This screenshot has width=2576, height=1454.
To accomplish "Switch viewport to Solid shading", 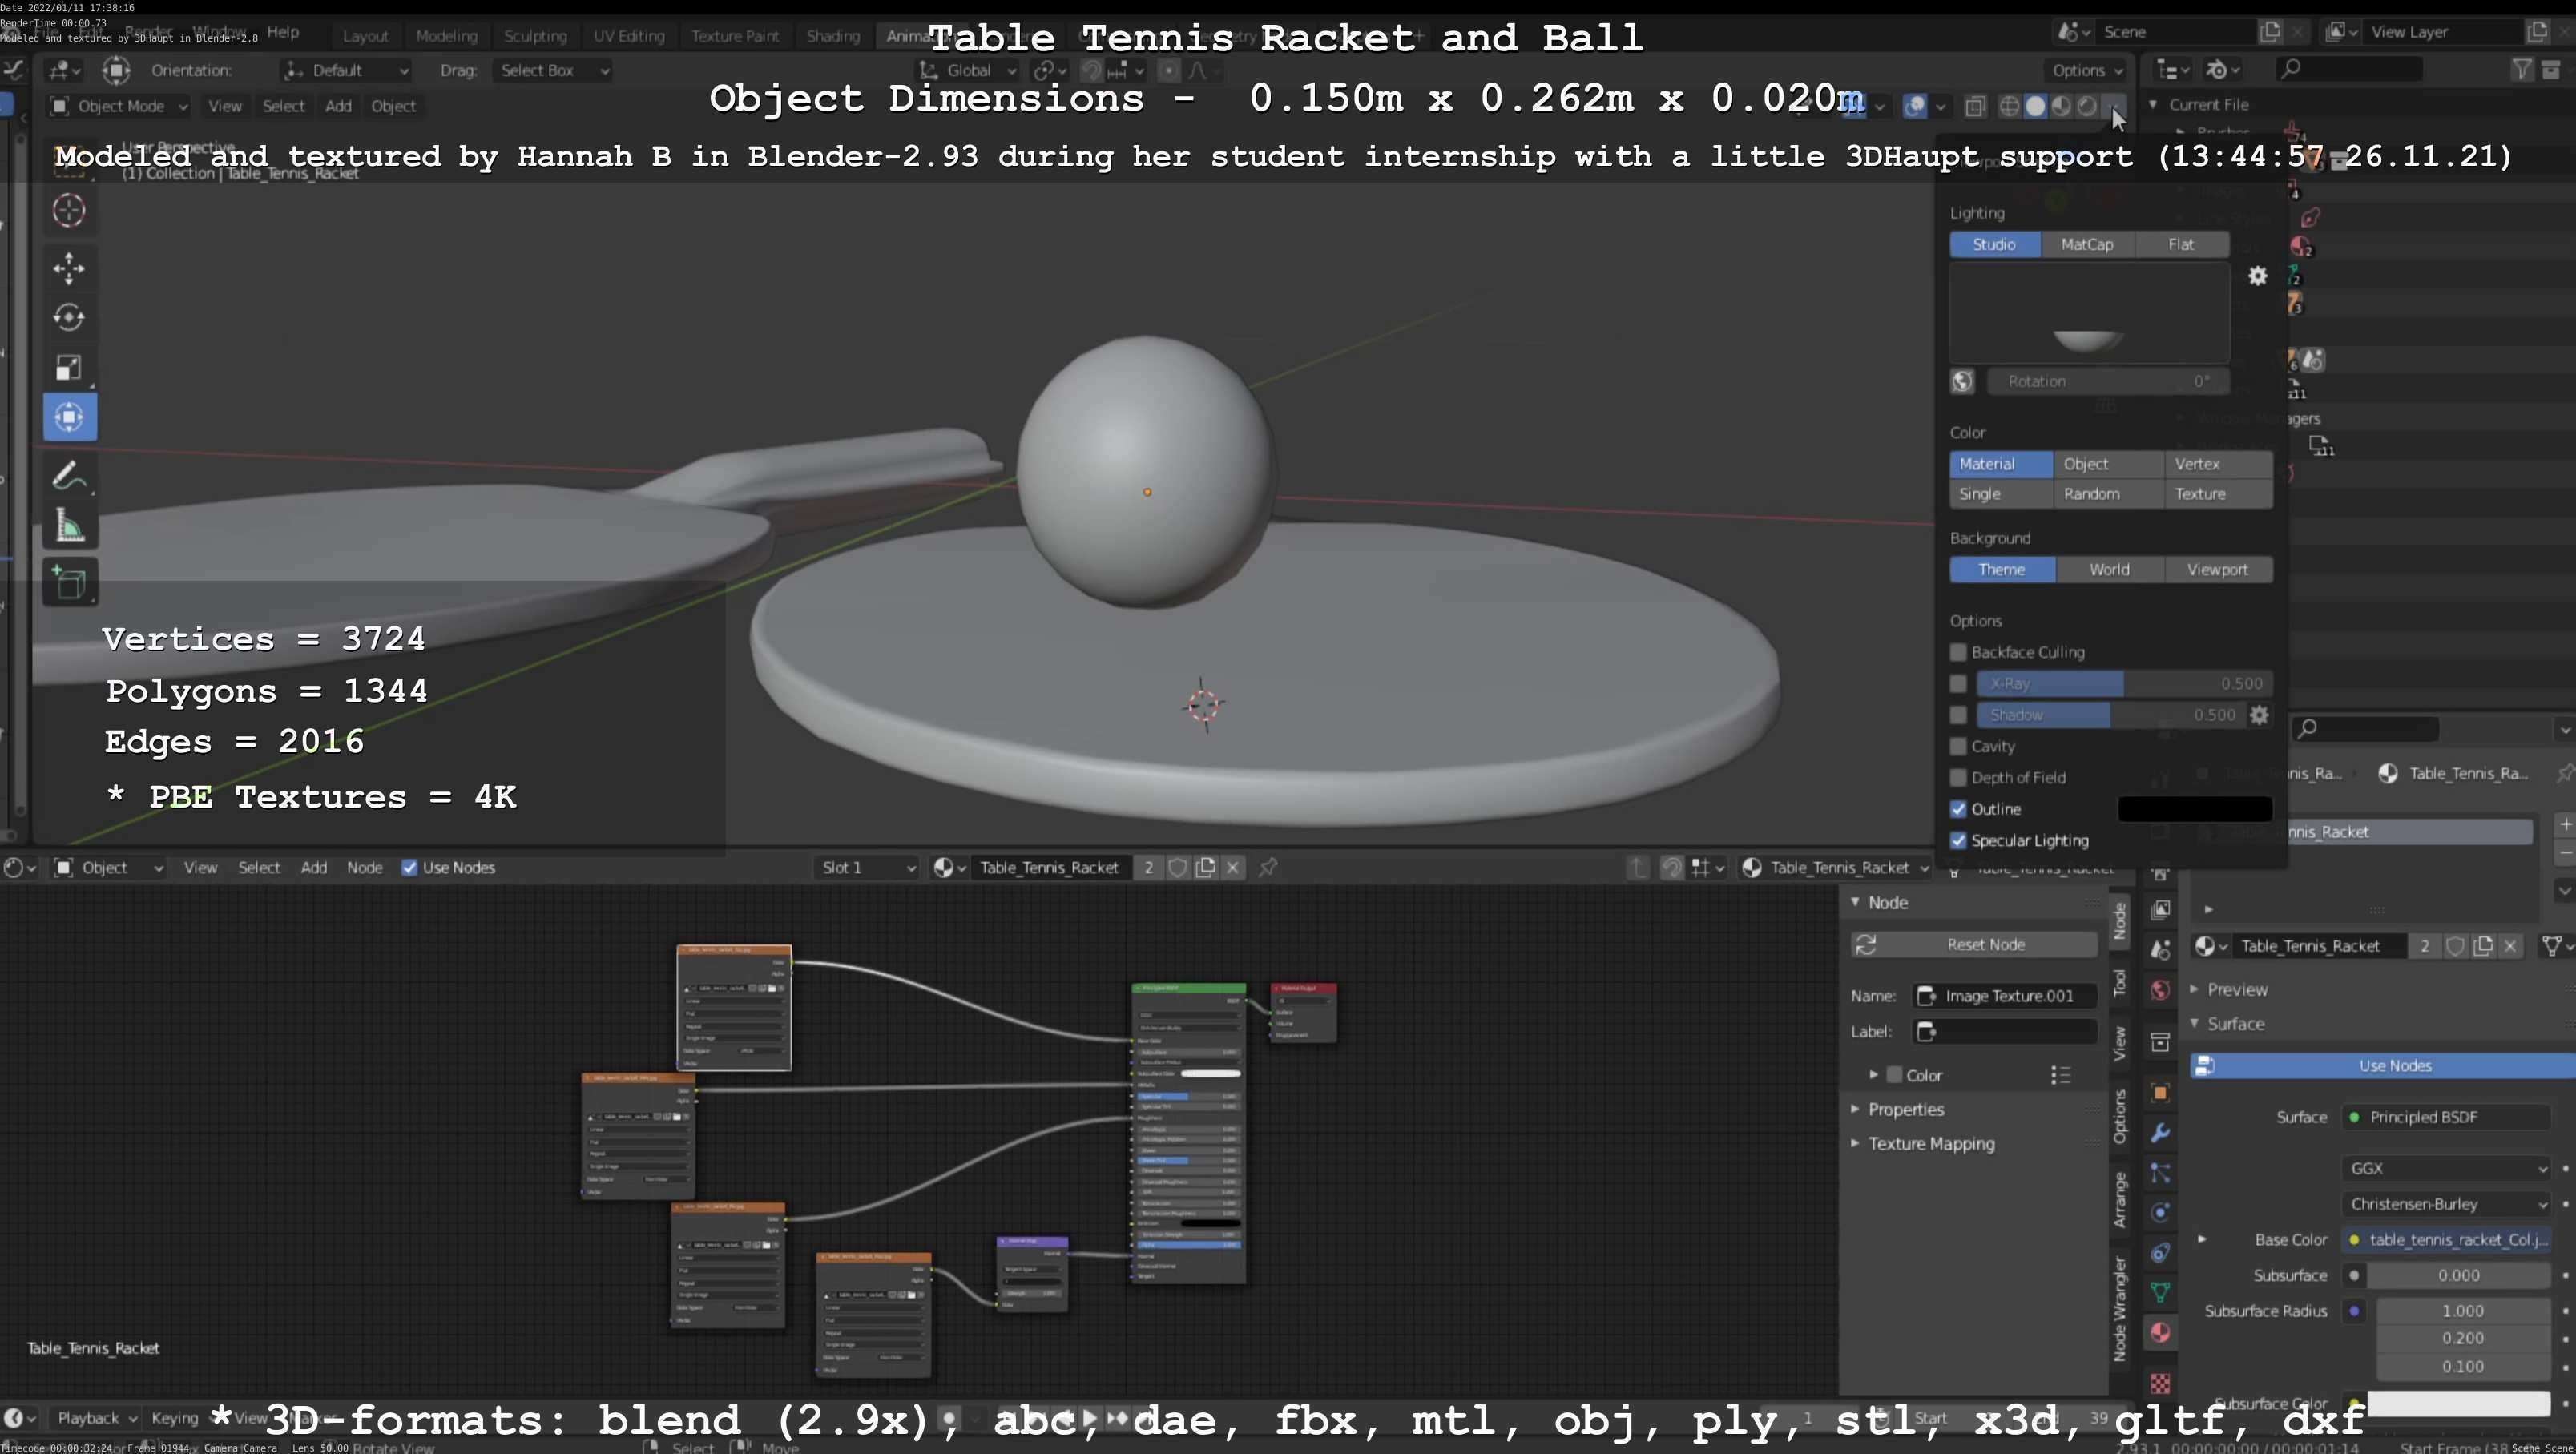I will tap(2035, 105).
